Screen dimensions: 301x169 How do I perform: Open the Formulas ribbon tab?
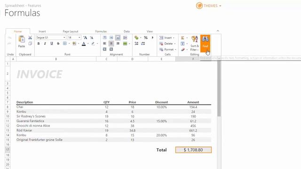point(101,31)
